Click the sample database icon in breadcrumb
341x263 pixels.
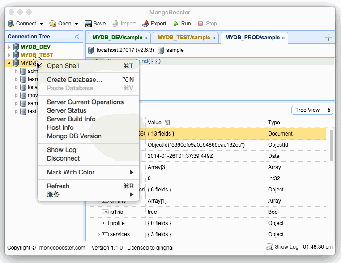click(x=161, y=50)
